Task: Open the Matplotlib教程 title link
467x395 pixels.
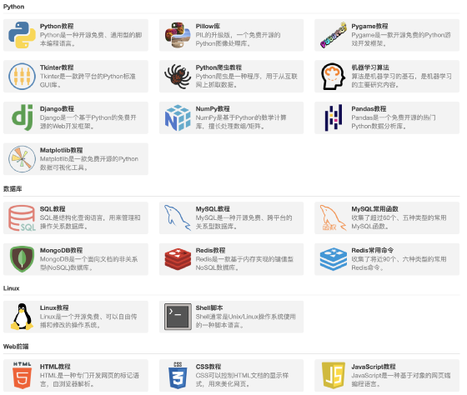Action: pyautogui.click(x=62, y=150)
